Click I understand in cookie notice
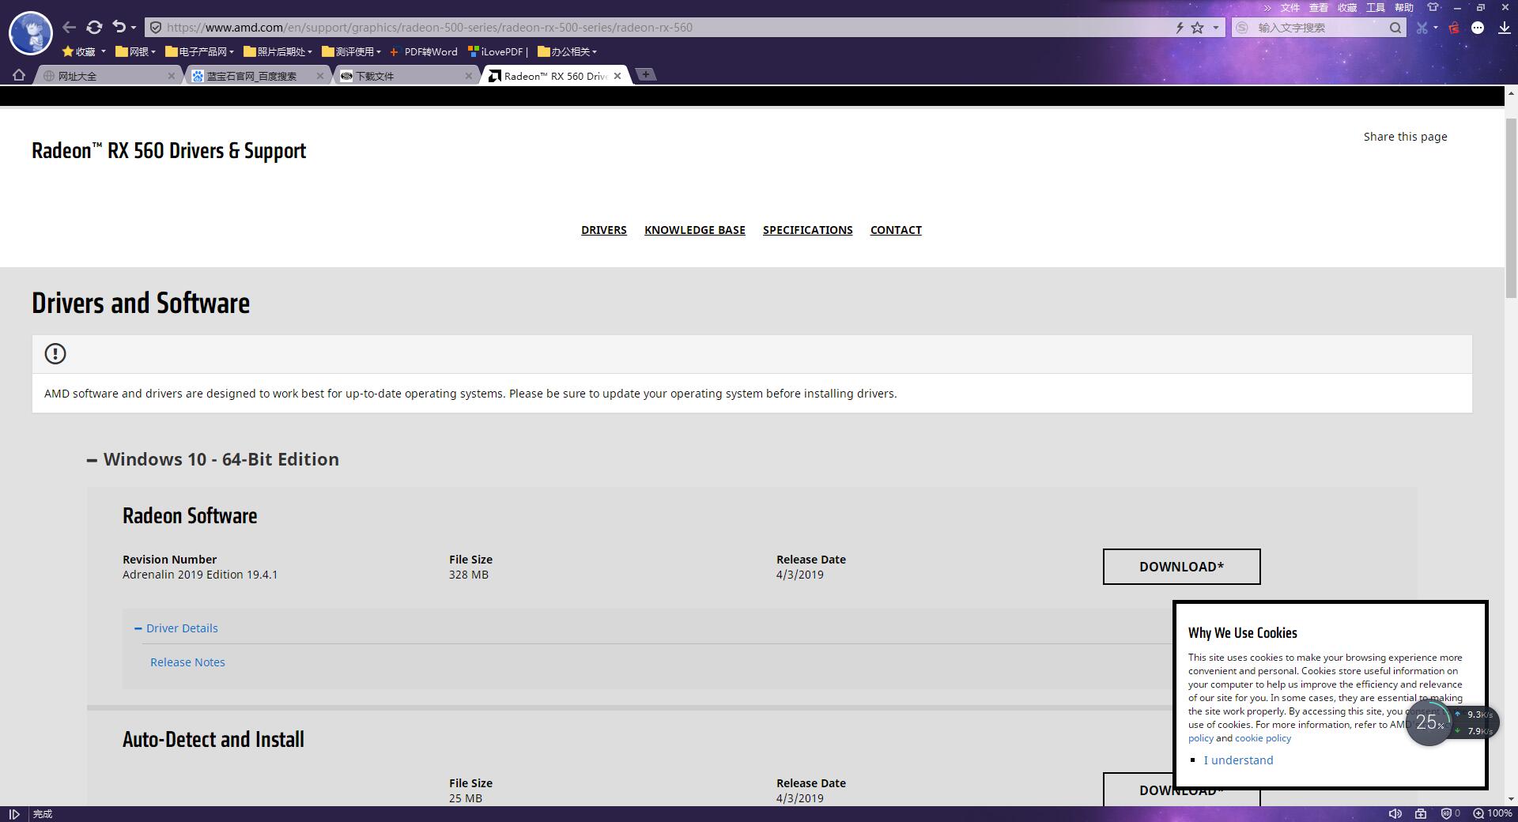1518x822 pixels. click(x=1238, y=760)
